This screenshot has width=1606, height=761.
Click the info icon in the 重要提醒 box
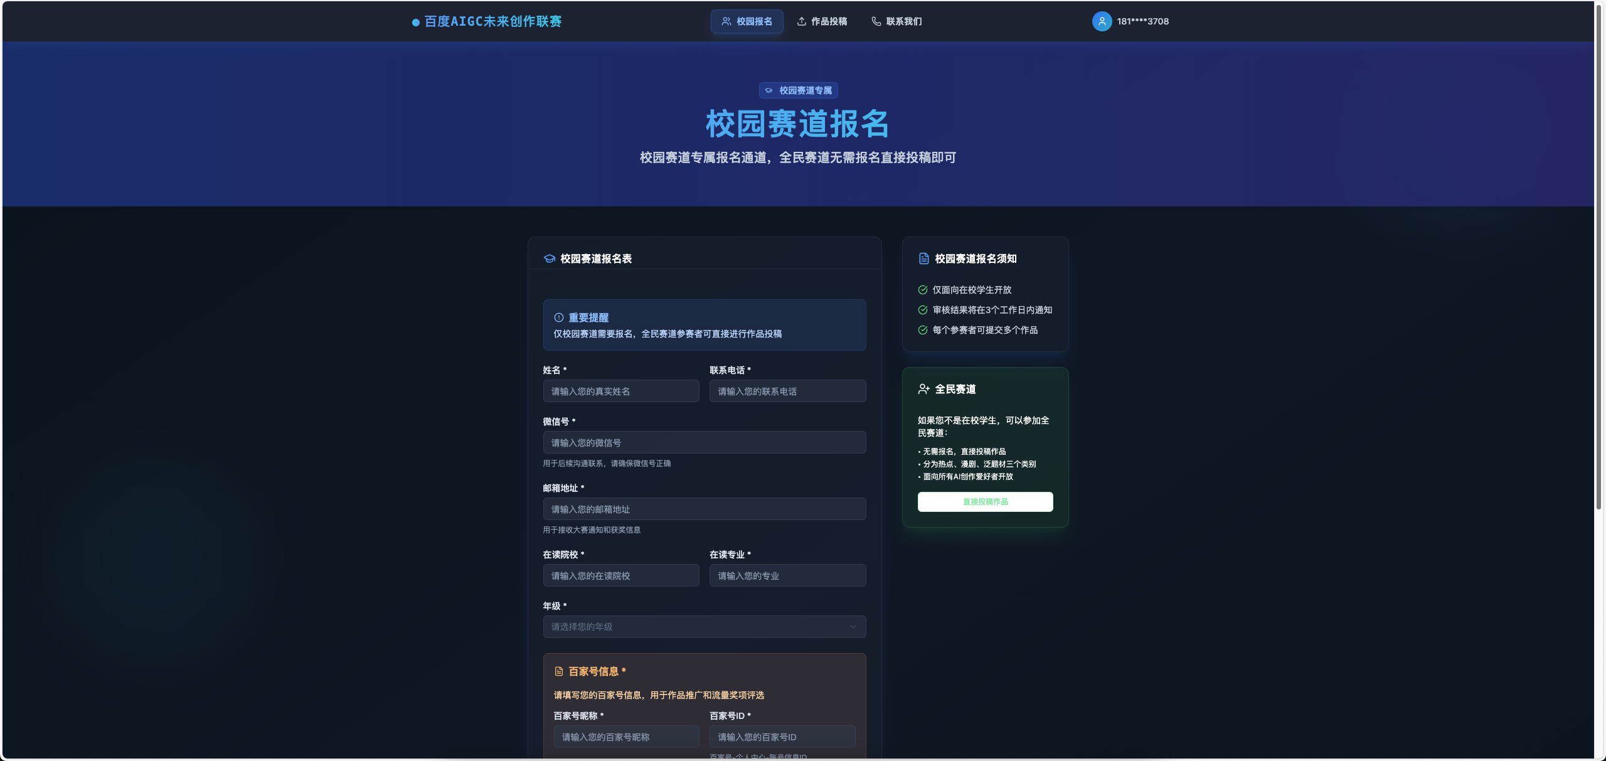(x=558, y=317)
